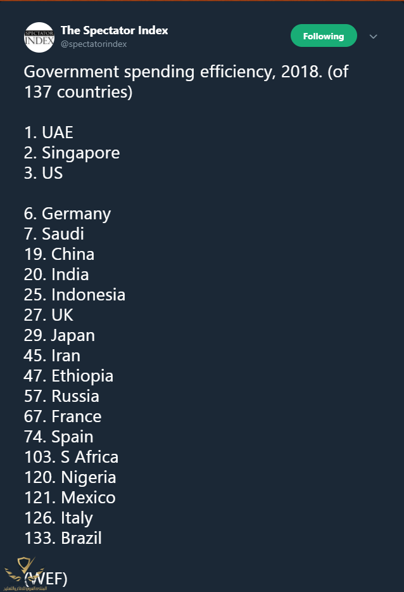Visit the @spectatorindex handle link

tap(94, 44)
